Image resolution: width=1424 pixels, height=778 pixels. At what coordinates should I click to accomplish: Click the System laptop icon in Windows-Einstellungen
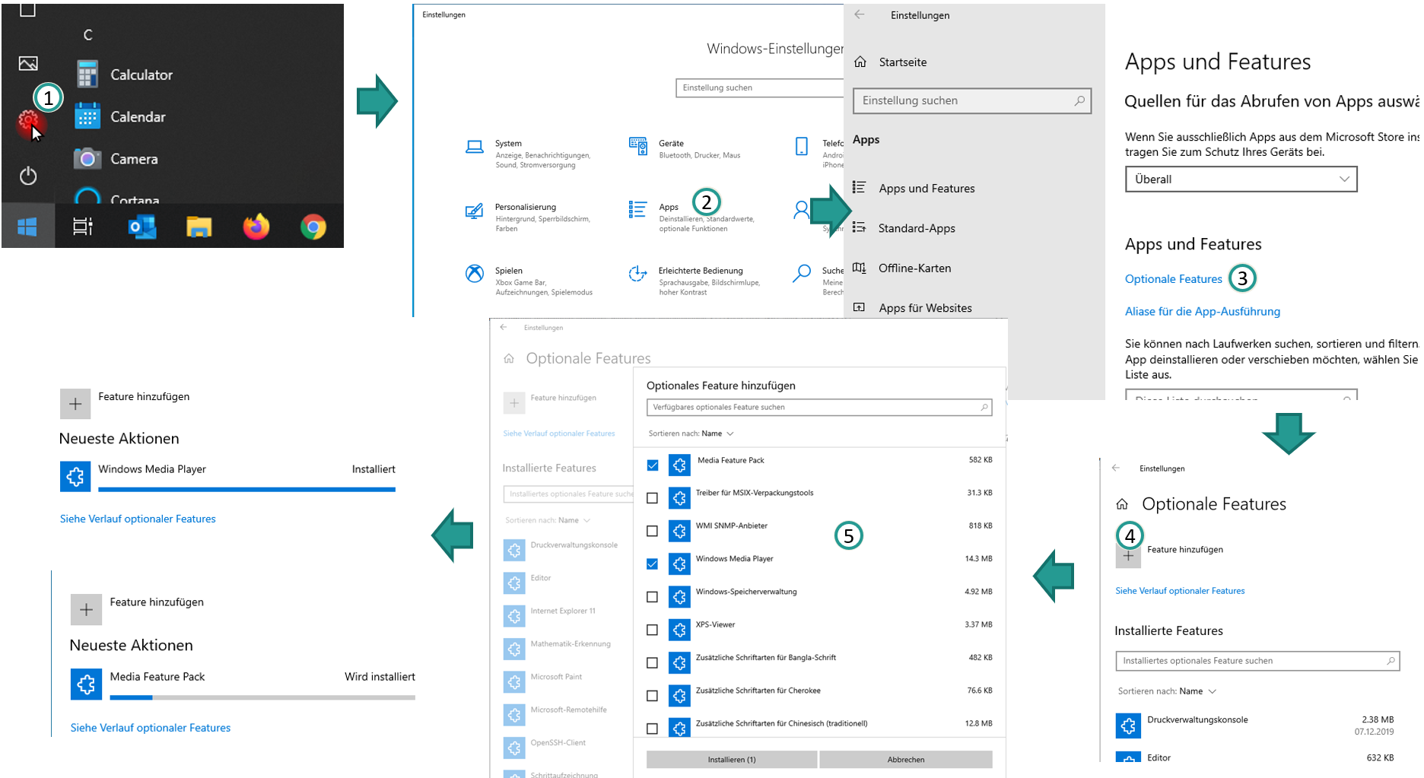[475, 147]
